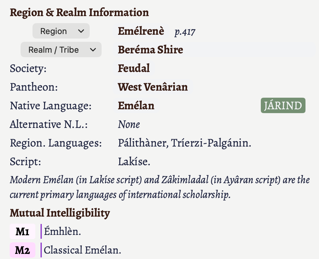Expand the Realm / Tribe dropdown

pos(61,50)
